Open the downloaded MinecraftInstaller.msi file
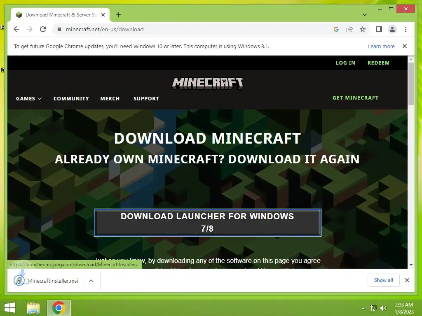The image size is (422, 316). coord(53,281)
